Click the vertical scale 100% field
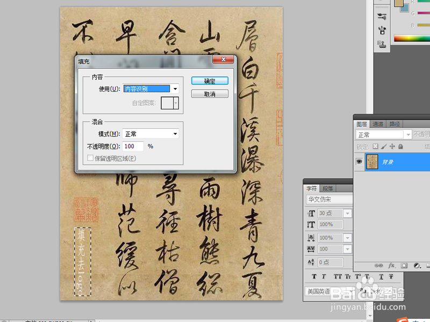The image size is (430, 322). (x=331, y=224)
